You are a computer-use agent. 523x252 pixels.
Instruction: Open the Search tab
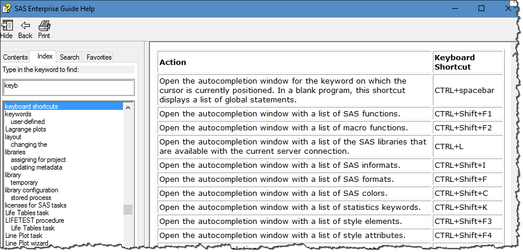click(69, 57)
